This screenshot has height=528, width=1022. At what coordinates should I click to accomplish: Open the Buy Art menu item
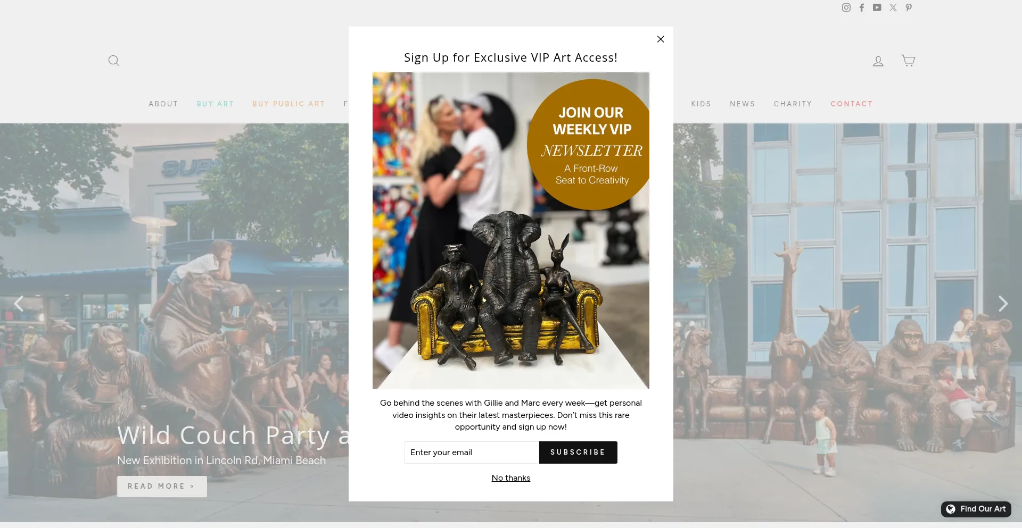coord(215,104)
